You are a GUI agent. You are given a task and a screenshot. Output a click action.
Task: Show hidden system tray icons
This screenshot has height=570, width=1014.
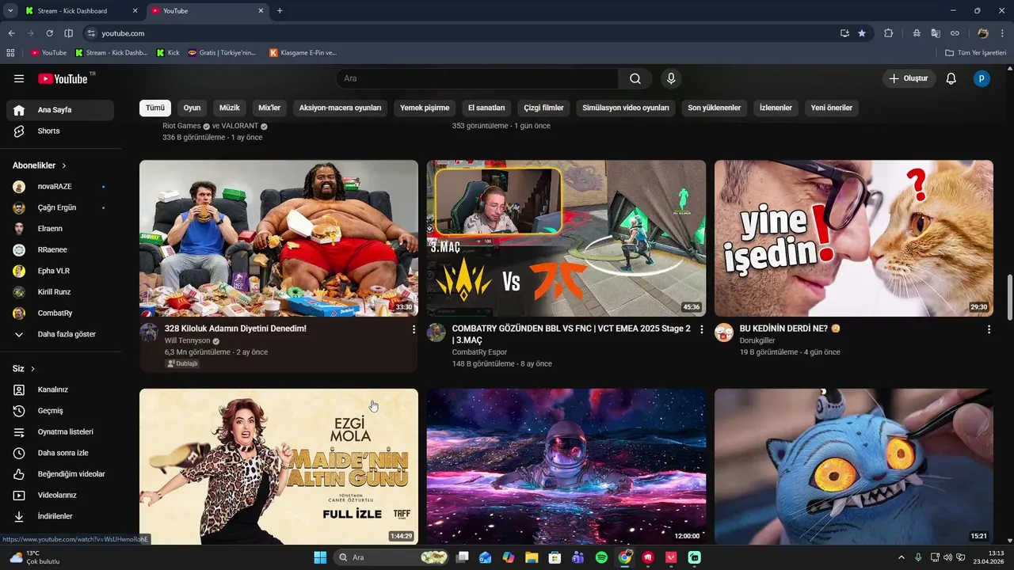(x=901, y=557)
